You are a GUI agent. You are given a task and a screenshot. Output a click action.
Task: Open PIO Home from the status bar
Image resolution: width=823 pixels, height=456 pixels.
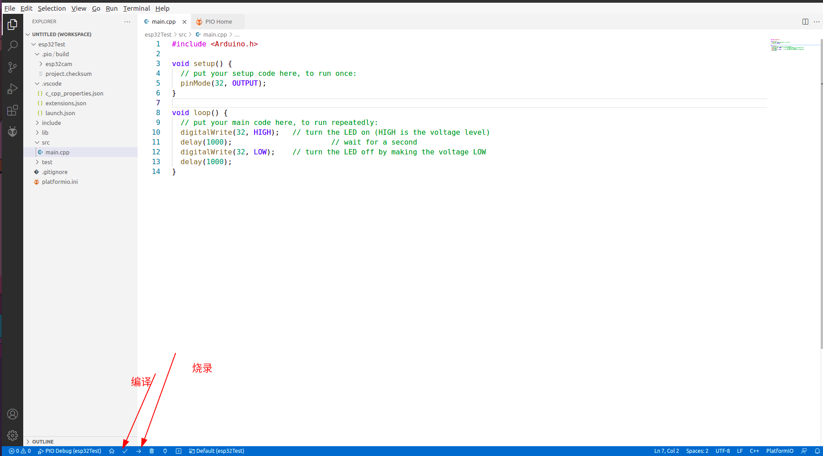point(112,451)
